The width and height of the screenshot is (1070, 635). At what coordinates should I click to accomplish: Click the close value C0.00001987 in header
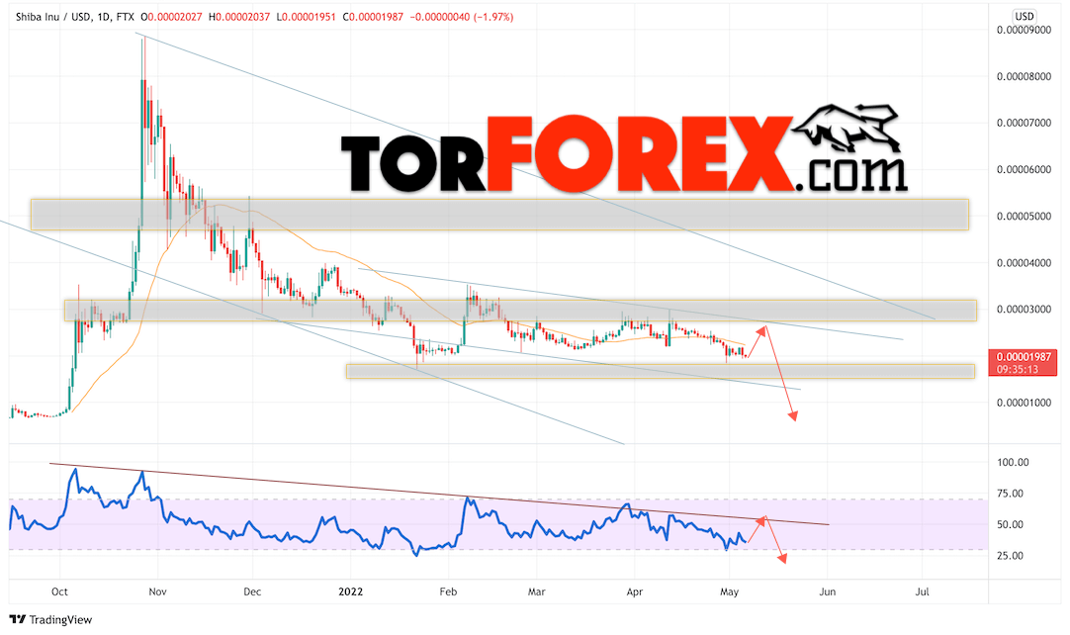tap(372, 17)
